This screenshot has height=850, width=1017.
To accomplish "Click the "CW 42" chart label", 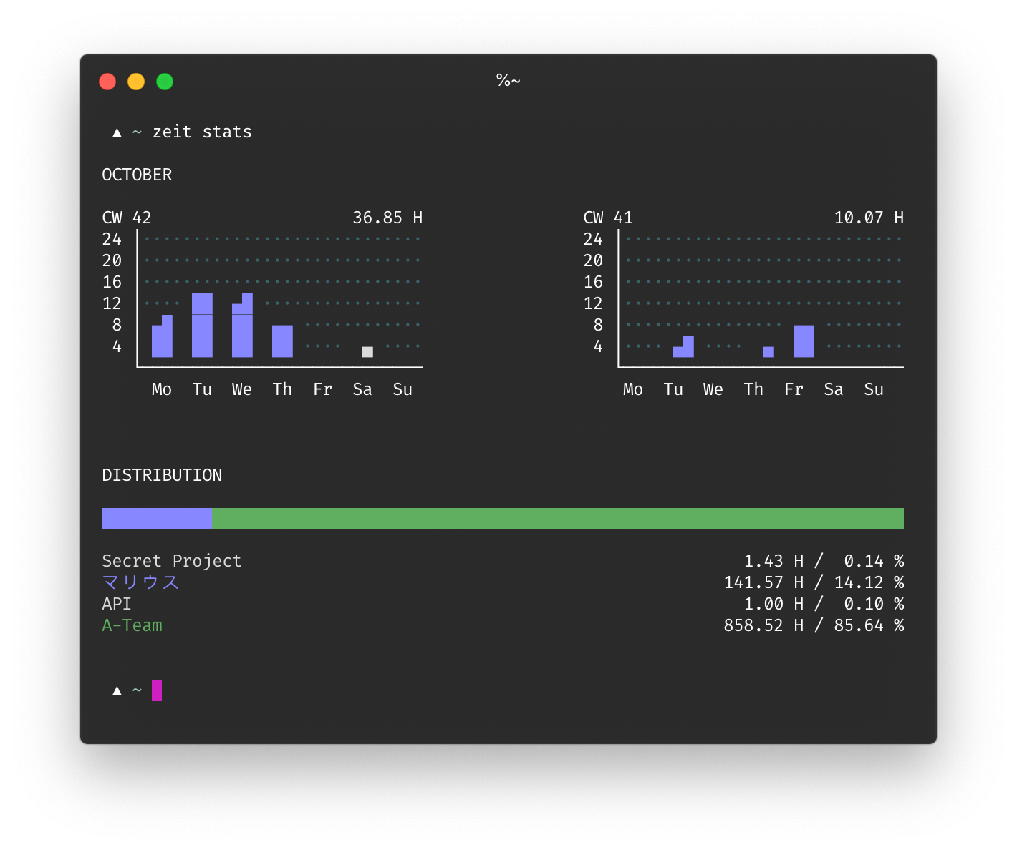I will click(x=127, y=218).
